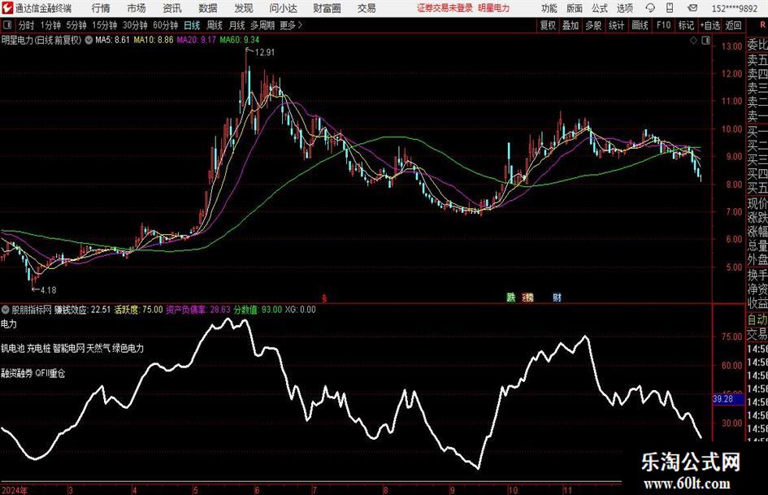The image size is (768, 495).
Task: Click the 4.18 low price label
Action: tap(48, 290)
